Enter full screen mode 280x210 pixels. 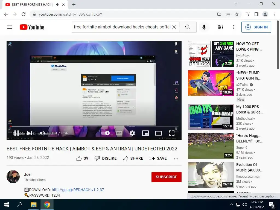172,133
